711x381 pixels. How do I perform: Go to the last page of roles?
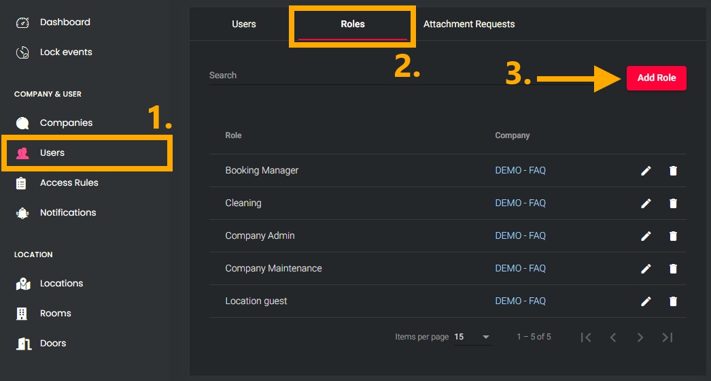[x=667, y=337]
